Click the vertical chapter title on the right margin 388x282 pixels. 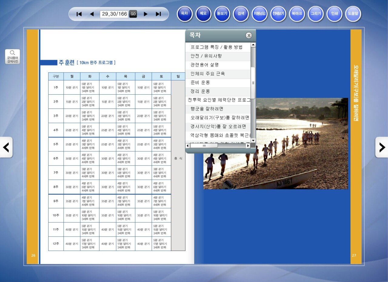(x=356, y=93)
